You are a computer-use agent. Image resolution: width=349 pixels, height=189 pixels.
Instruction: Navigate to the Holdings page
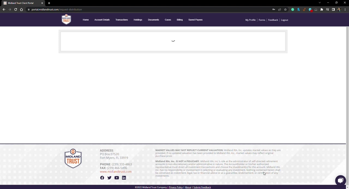click(138, 20)
